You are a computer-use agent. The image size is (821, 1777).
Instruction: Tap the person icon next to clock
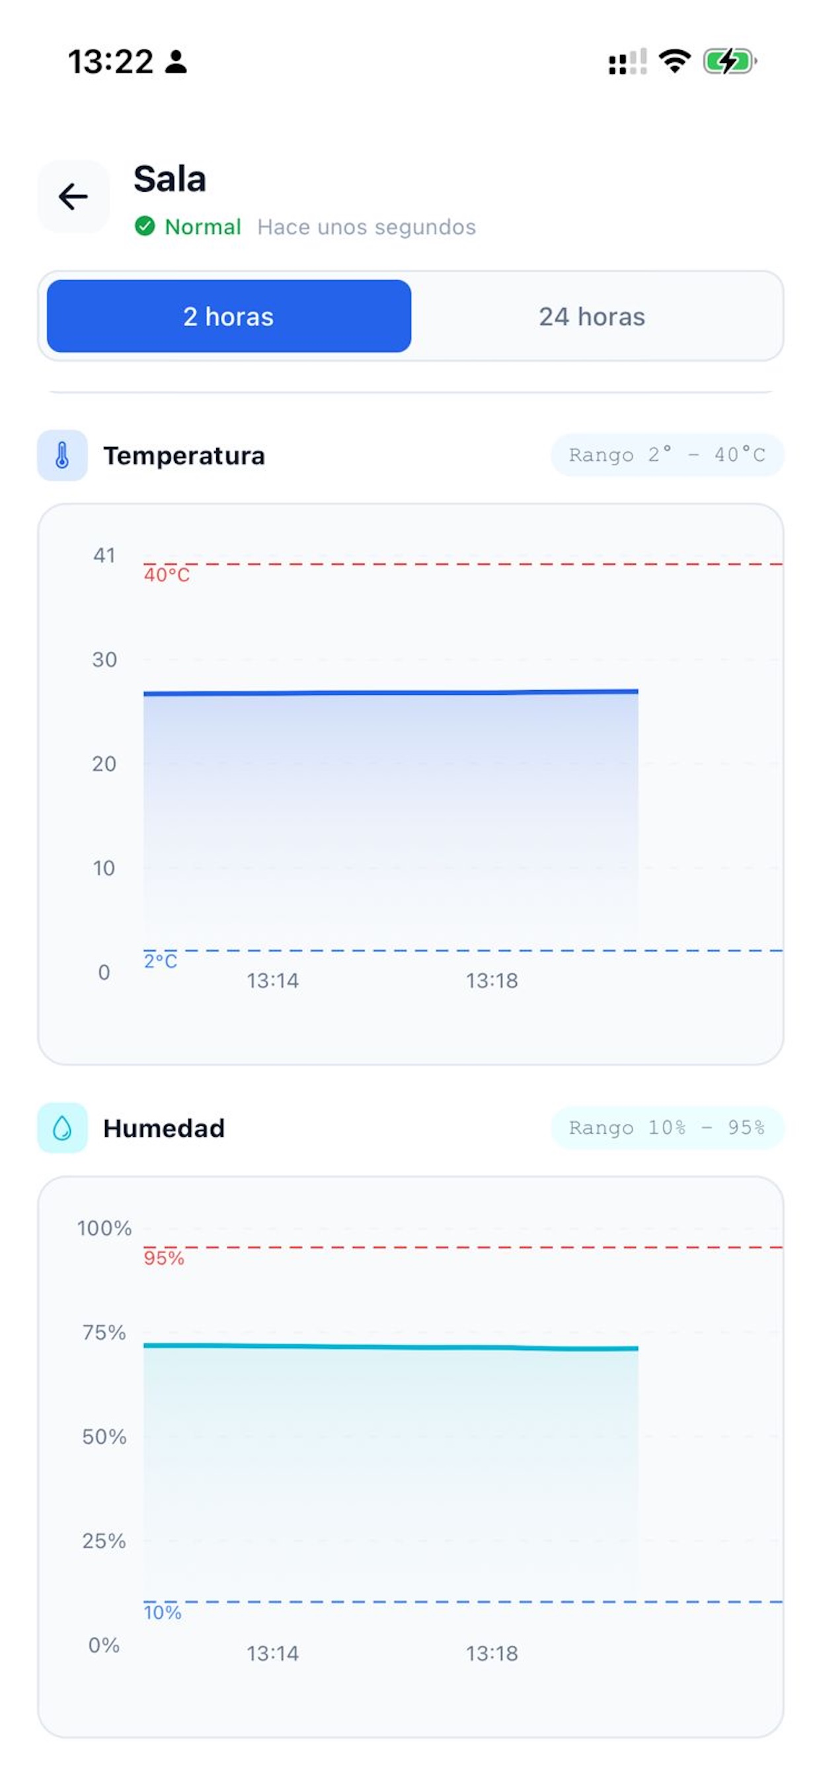pos(176,61)
